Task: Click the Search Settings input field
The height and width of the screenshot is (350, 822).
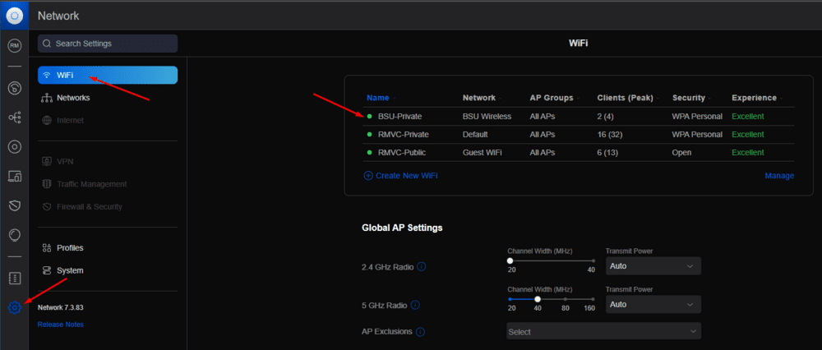Action: pos(108,44)
